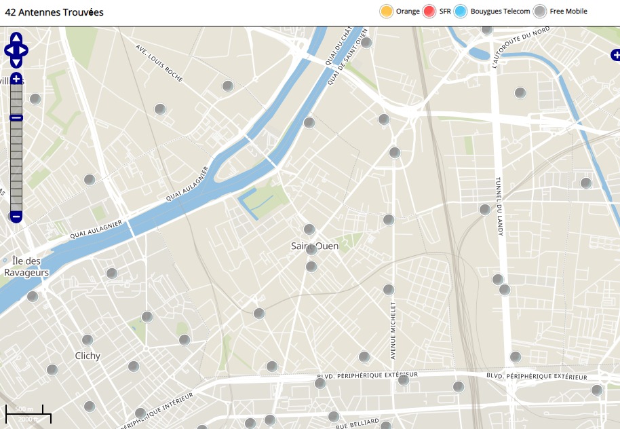Click antenna marker beside Quai de Saint-Ouen

click(x=366, y=43)
